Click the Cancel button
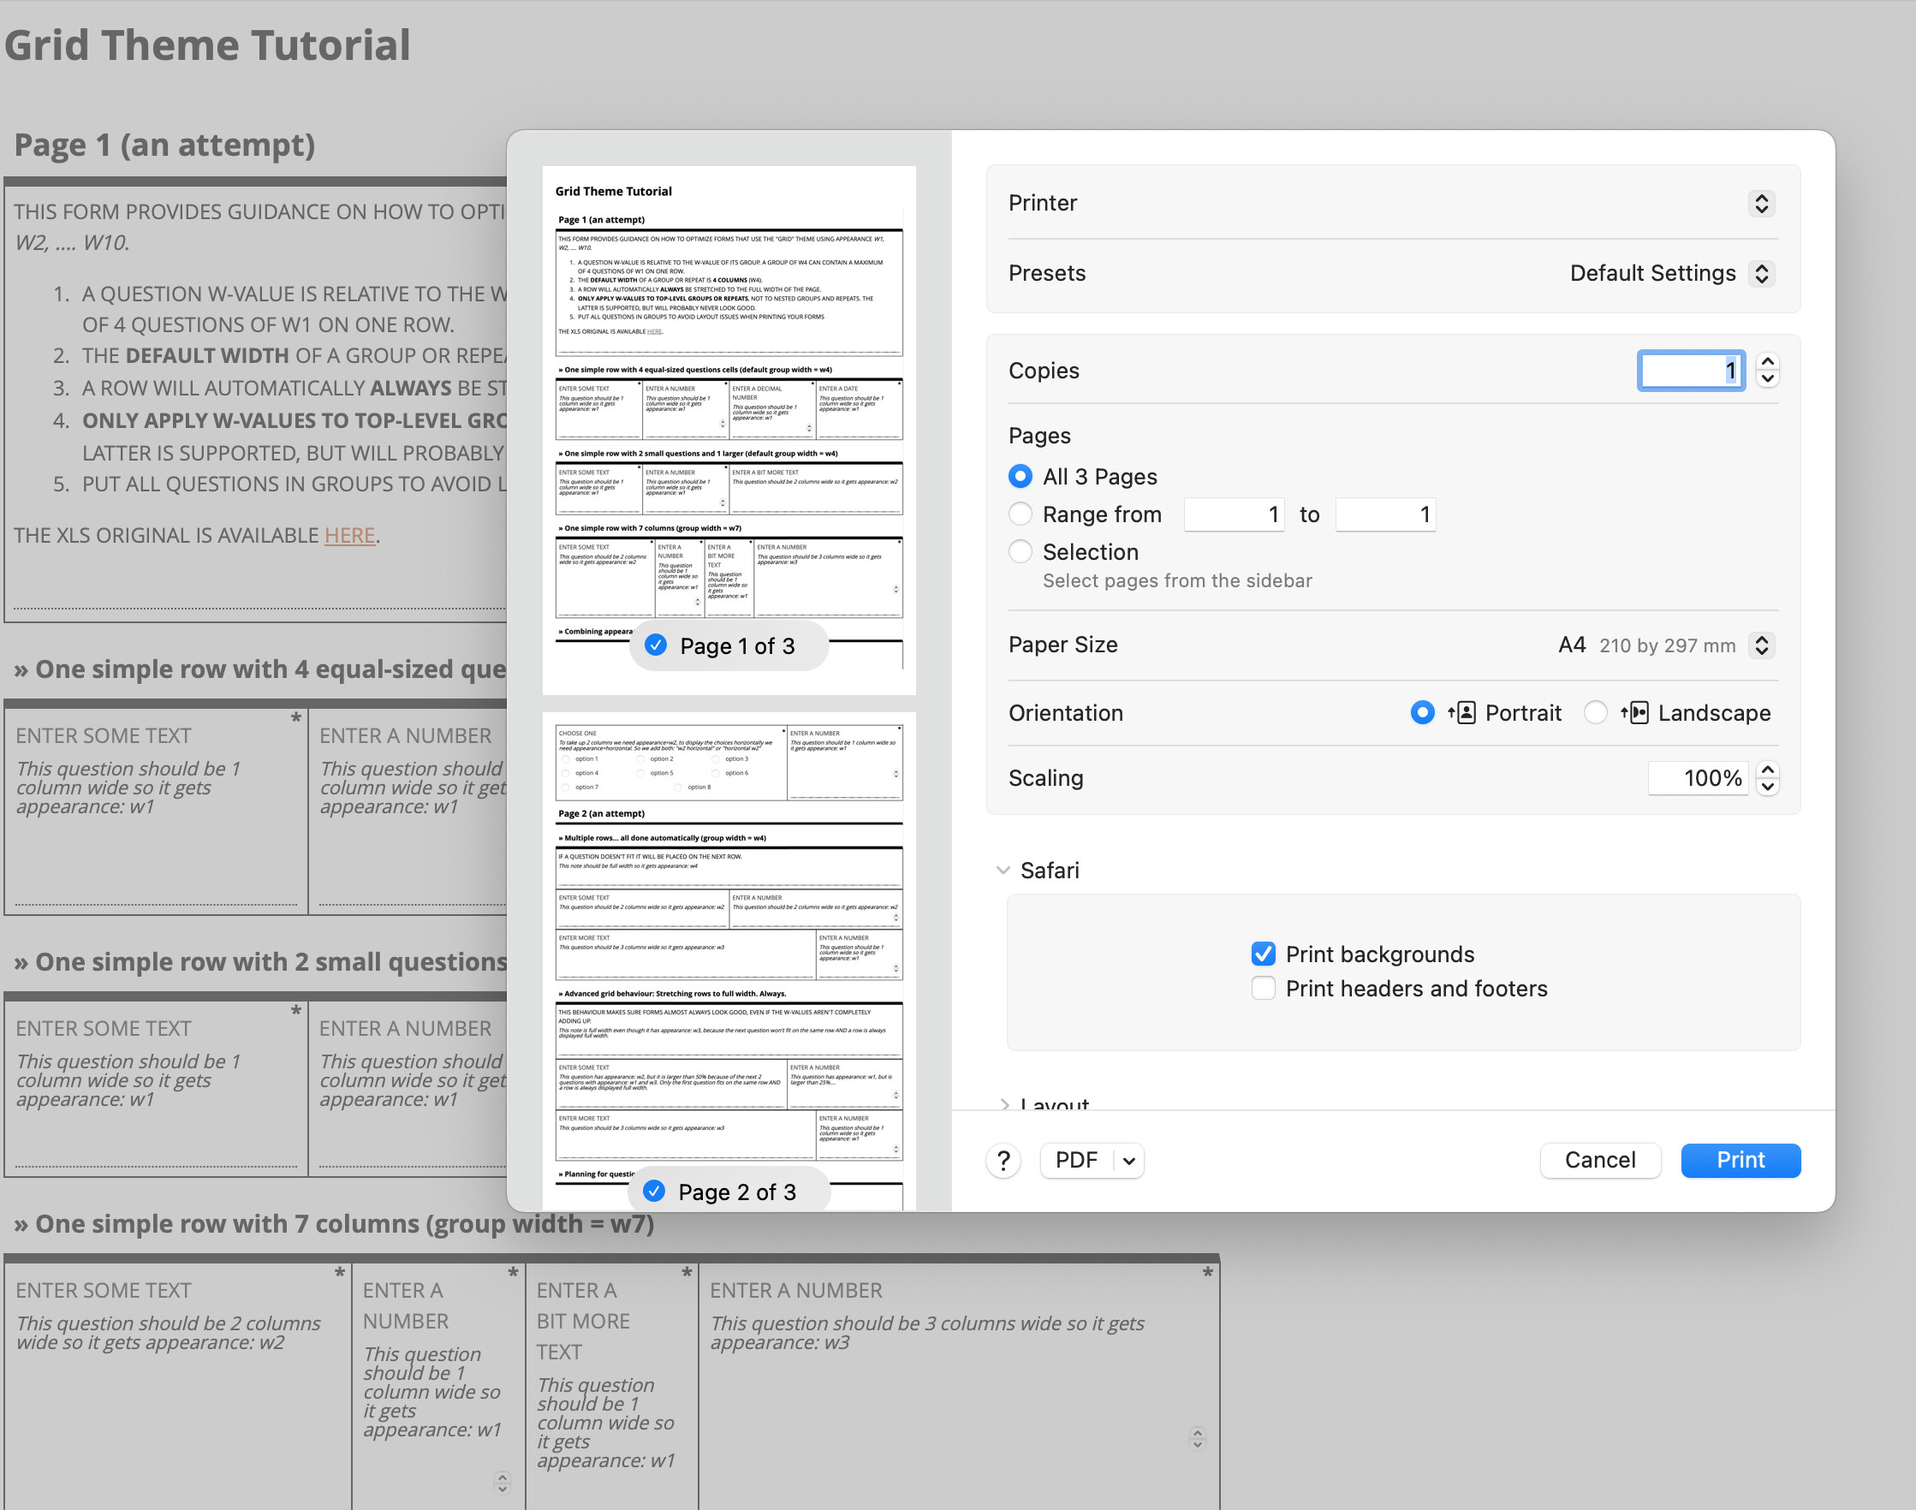This screenshot has width=1916, height=1510. click(1599, 1160)
